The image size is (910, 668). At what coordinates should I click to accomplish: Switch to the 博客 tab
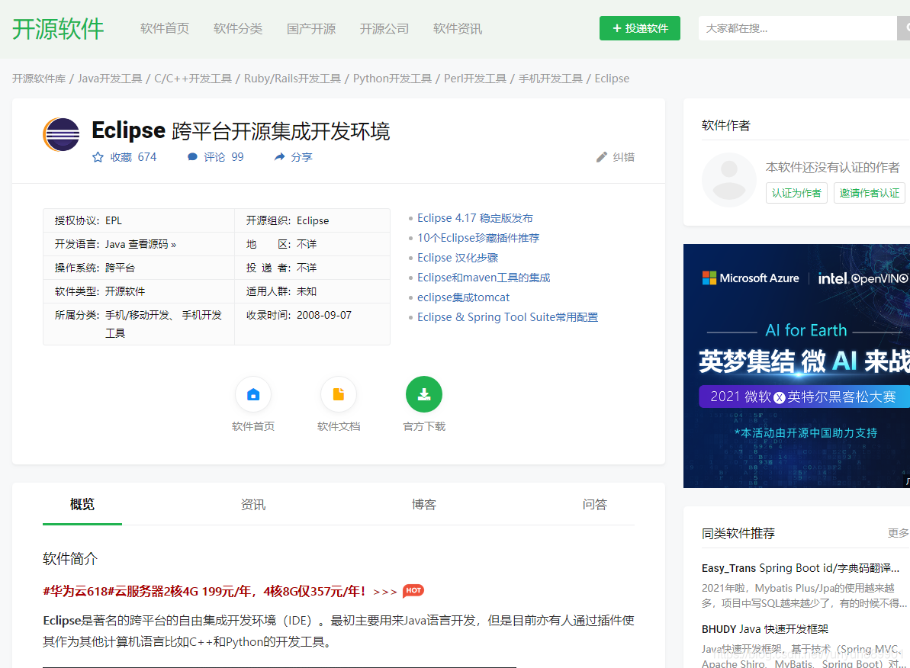click(423, 504)
